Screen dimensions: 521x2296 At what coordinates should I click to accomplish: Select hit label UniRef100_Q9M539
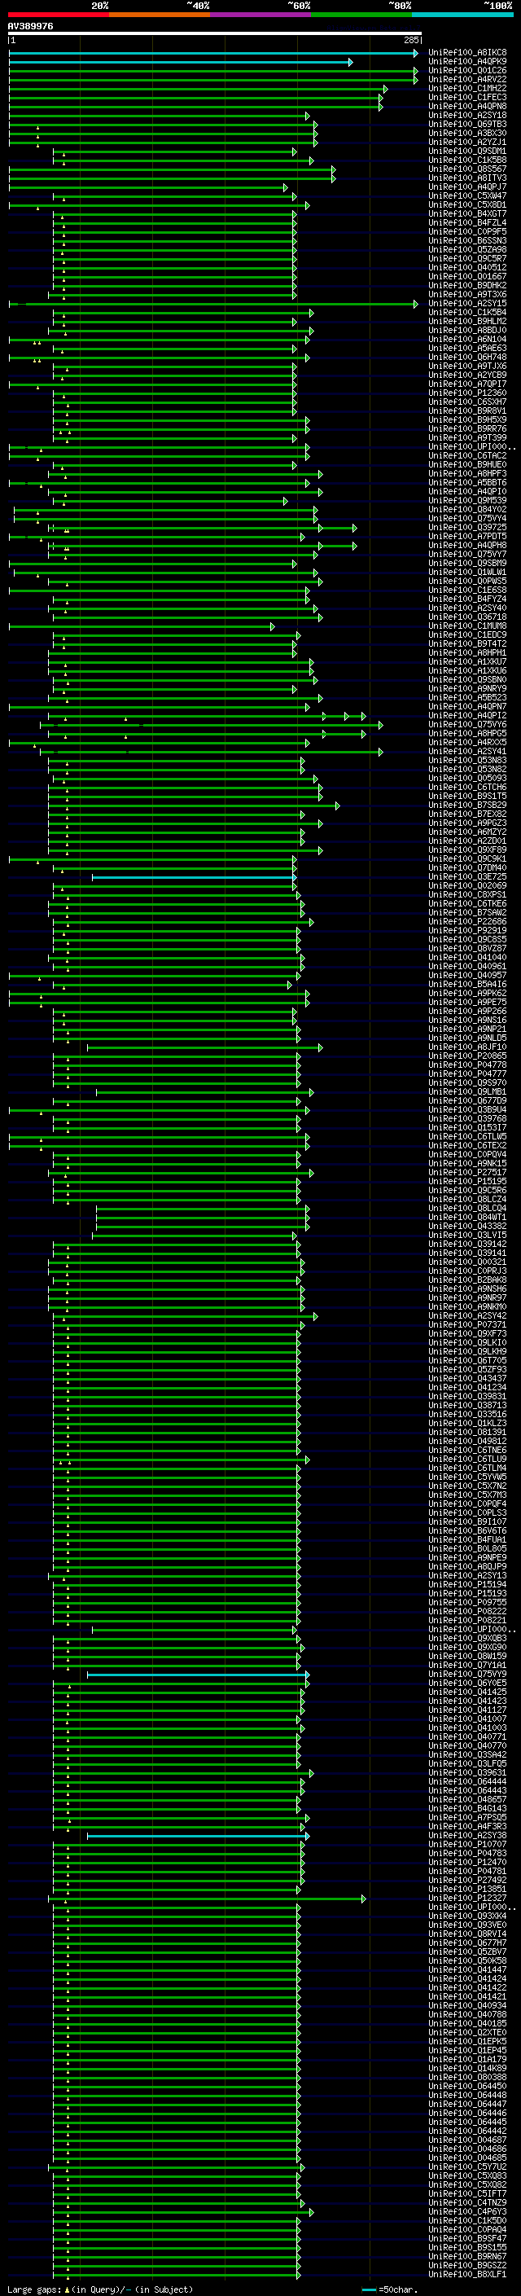tap(467, 501)
